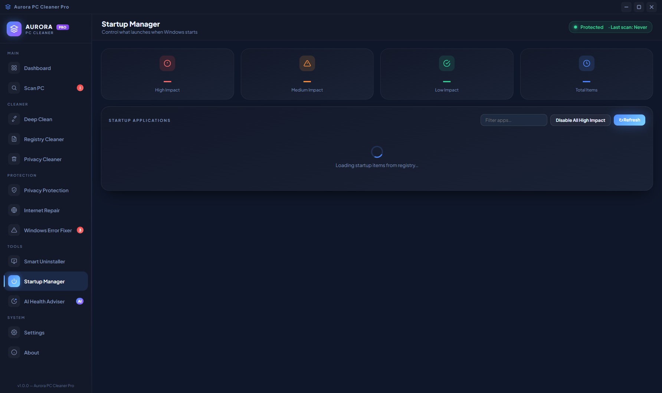
Task: Click the Low Impact green check icon
Action: (447, 63)
